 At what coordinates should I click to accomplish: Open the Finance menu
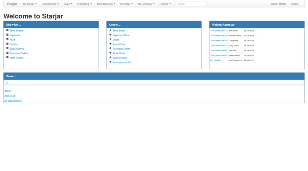click(x=165, y=4)
